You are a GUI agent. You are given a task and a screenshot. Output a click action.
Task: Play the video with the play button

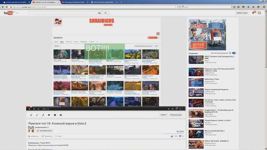[x=30, y=109]
